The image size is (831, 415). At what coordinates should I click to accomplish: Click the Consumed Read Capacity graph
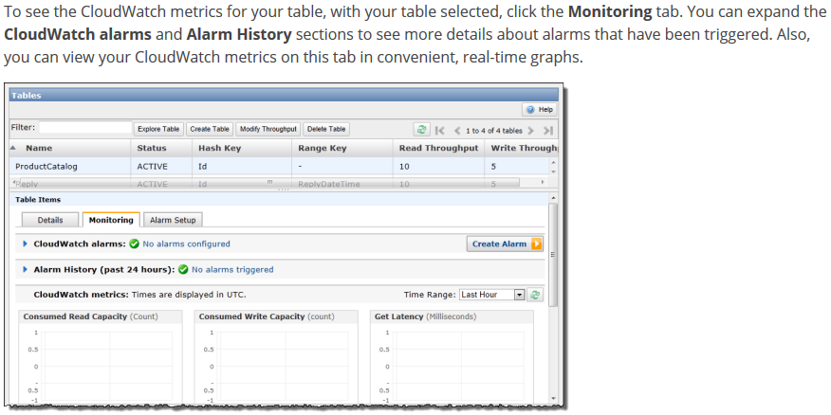pos(101,357)
